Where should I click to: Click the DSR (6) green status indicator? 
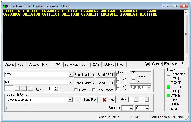[x=168, y=96]
